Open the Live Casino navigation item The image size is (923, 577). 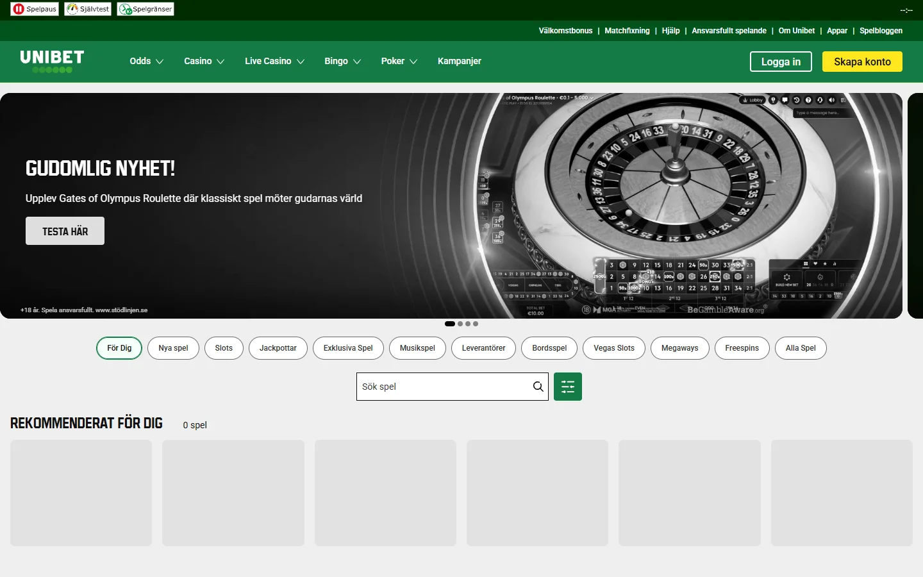pos(268,61)
